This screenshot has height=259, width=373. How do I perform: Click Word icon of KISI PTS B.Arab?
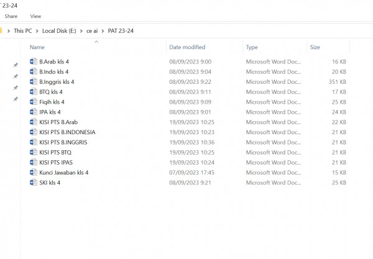coord(34,122)
